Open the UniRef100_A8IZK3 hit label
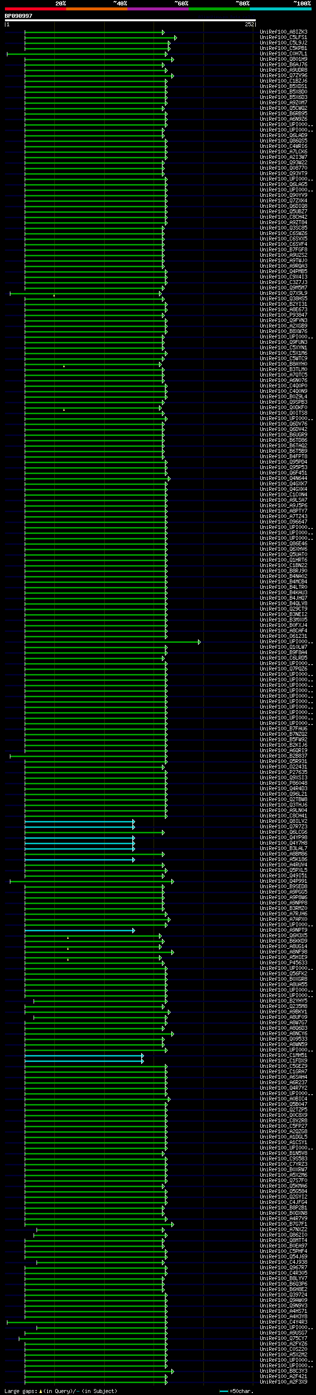Viewport: 316px width, 1395px height. point(283,32)
